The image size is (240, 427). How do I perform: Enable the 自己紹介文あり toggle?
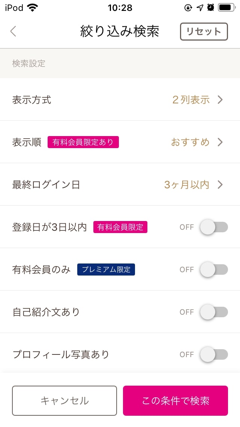pos(214,312)
